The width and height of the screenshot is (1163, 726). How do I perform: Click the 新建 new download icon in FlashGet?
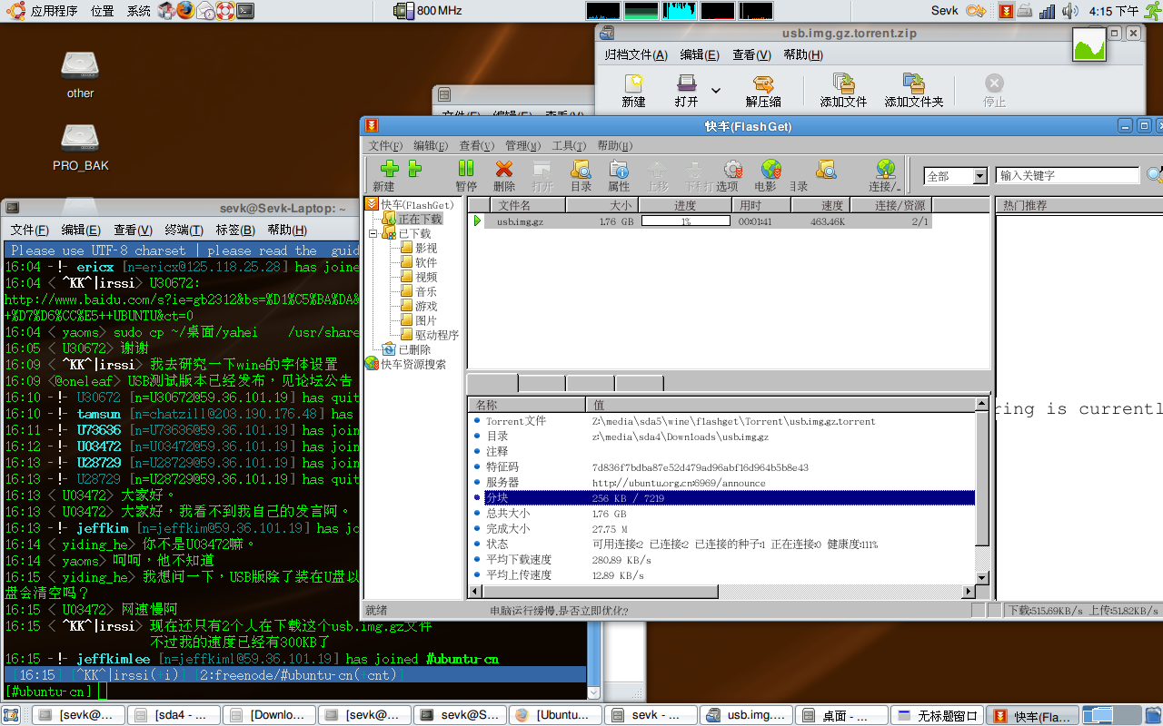[x=390, y=169]
